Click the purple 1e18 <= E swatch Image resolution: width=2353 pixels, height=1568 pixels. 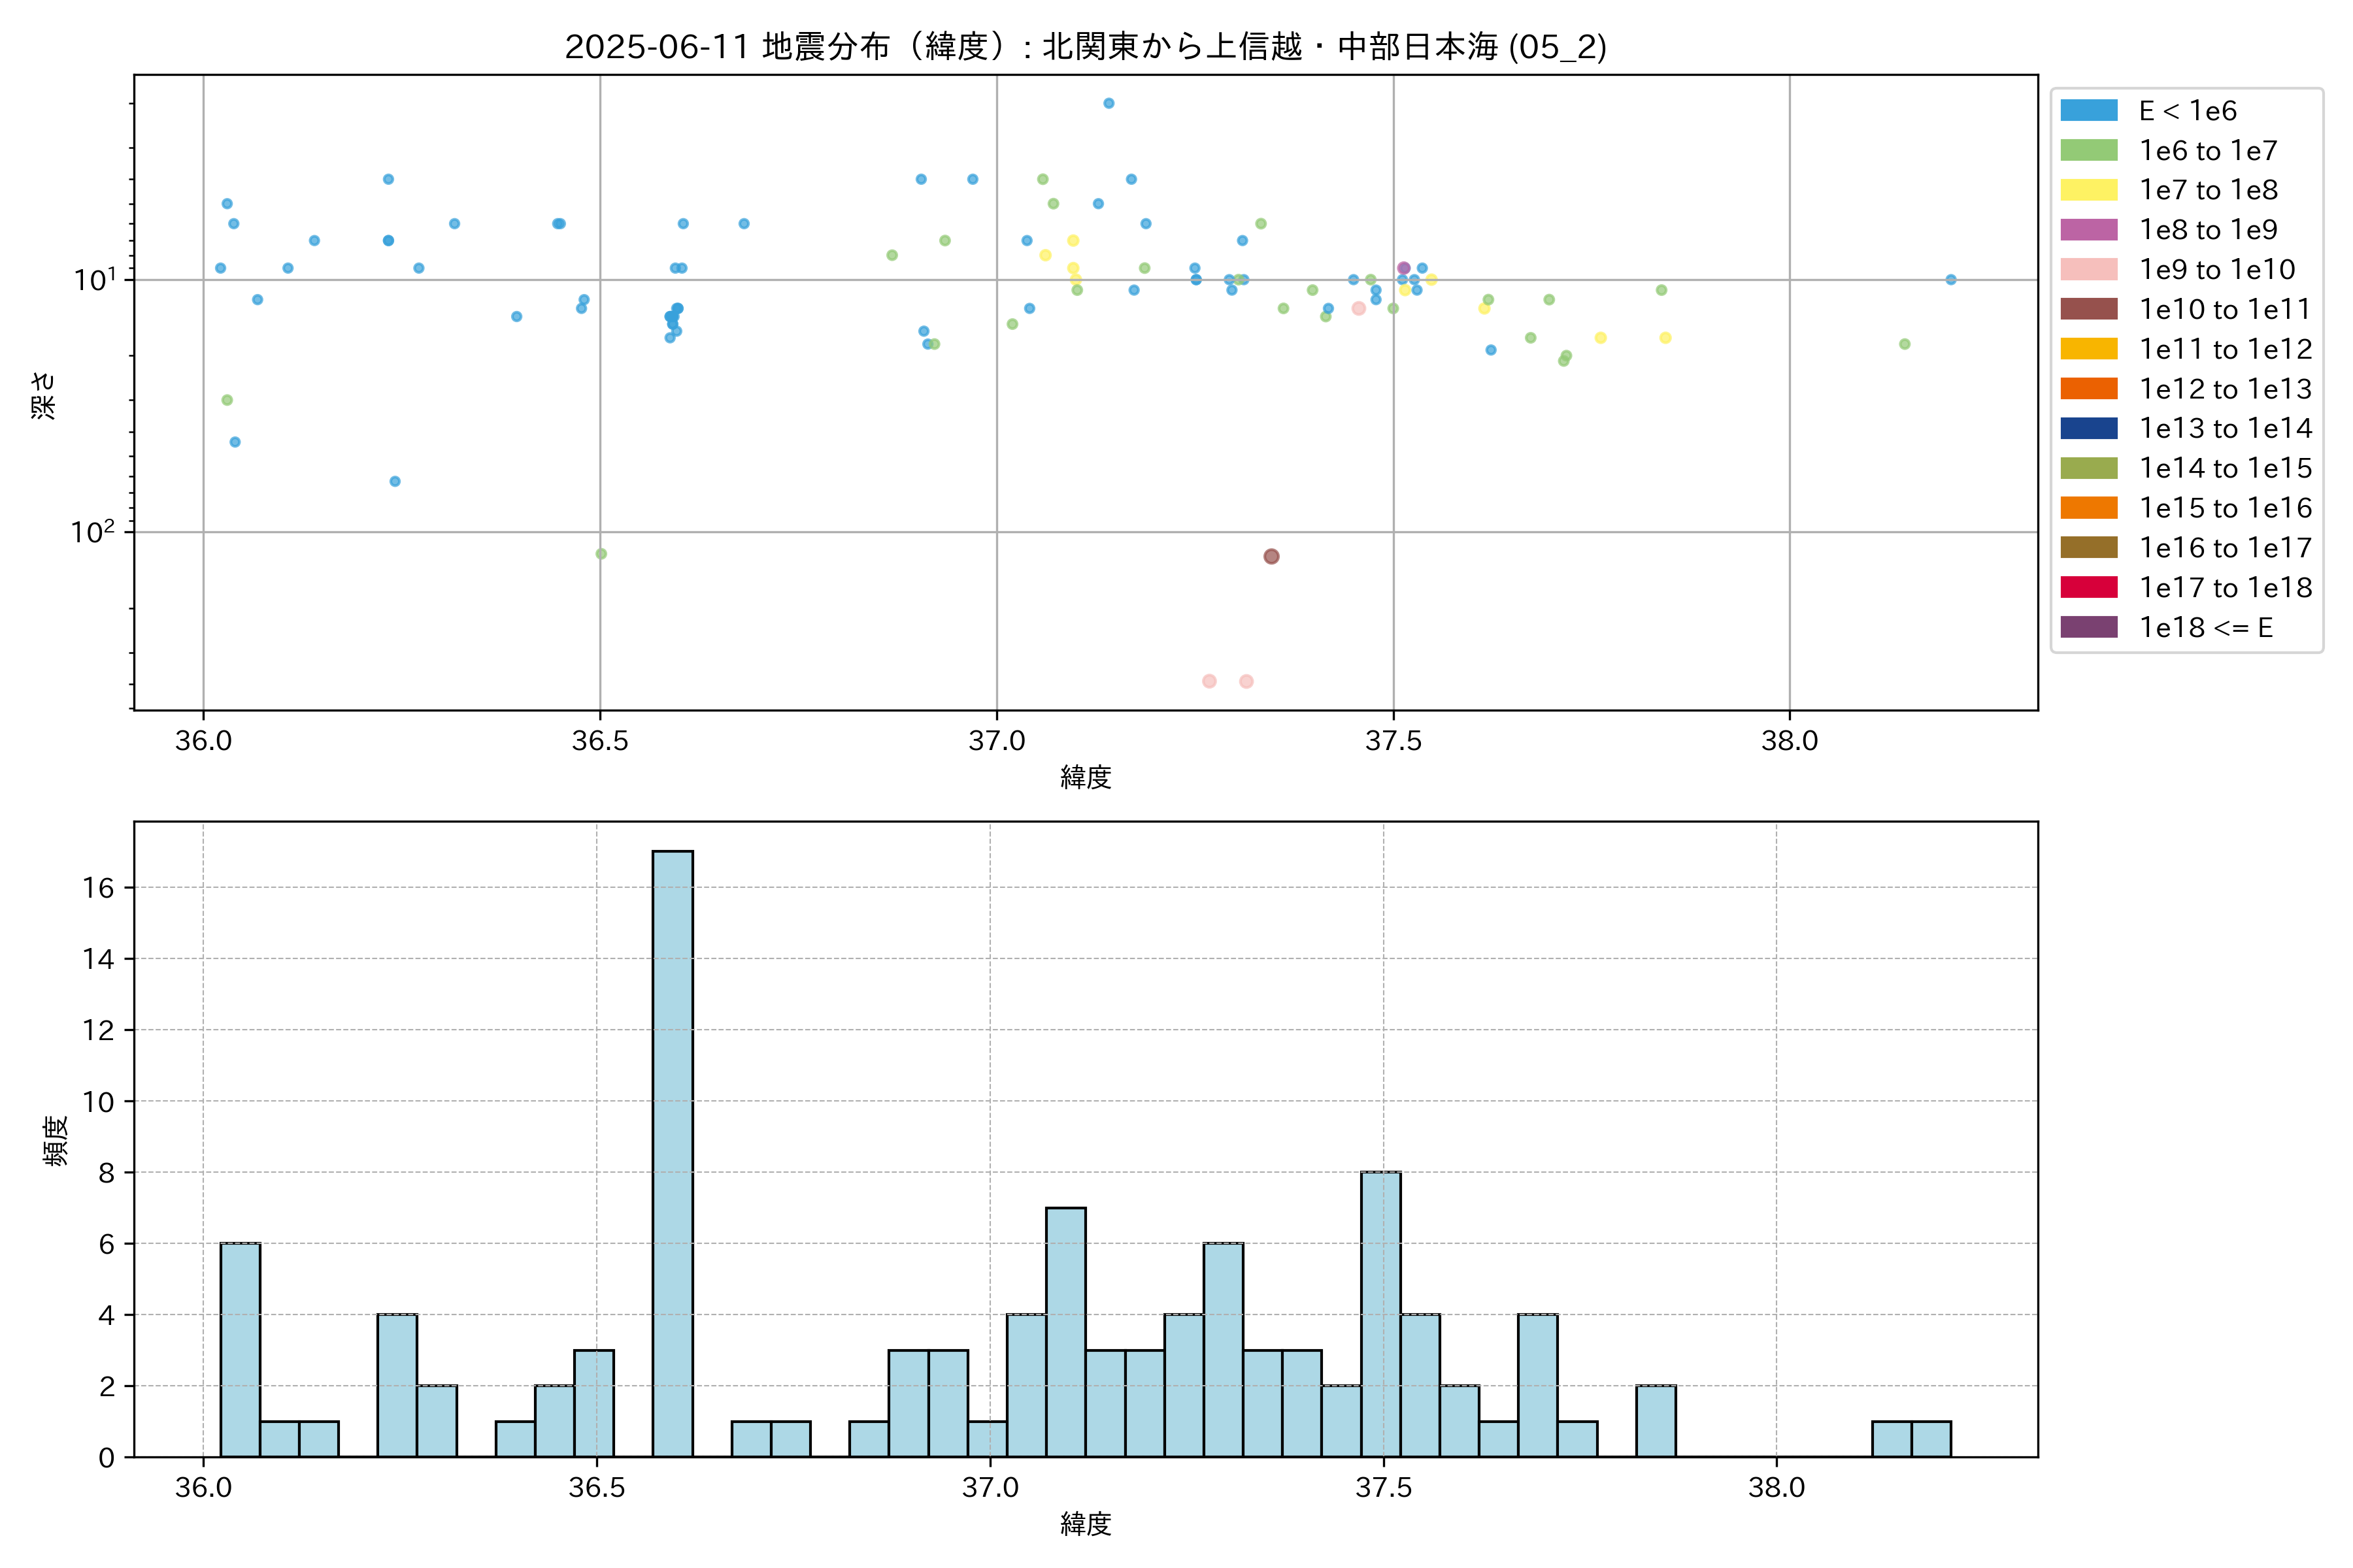tap(2088, 627)
